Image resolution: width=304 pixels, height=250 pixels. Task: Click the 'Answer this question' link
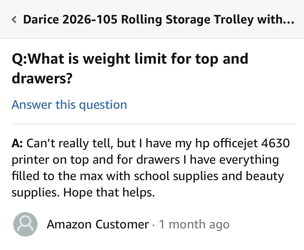pos(69,105)
